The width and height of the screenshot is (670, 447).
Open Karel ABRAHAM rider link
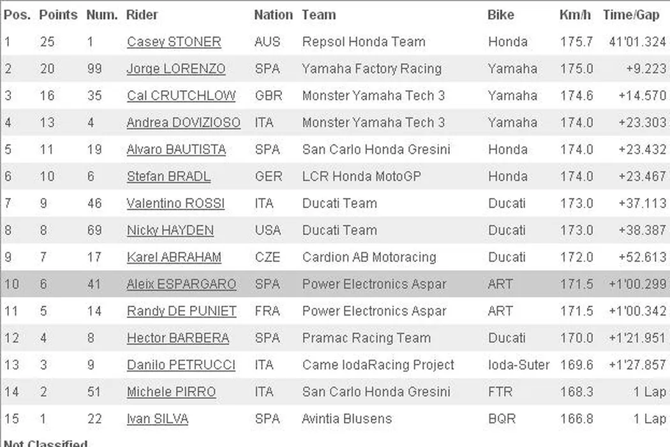coord(174,257)
